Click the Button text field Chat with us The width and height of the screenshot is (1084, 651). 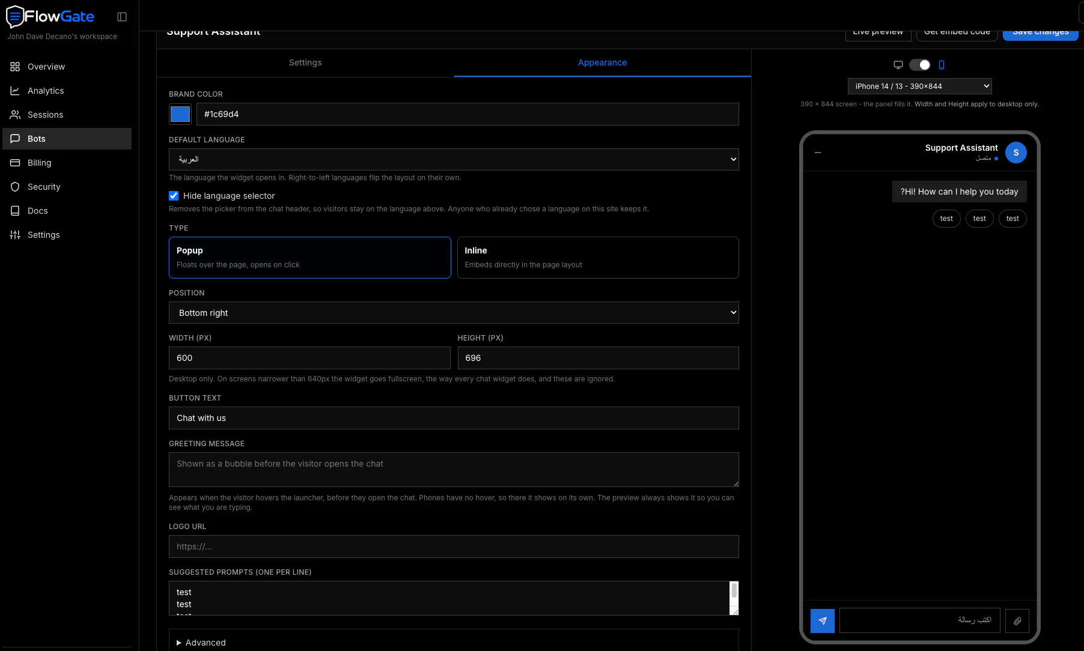click(454, 418)
